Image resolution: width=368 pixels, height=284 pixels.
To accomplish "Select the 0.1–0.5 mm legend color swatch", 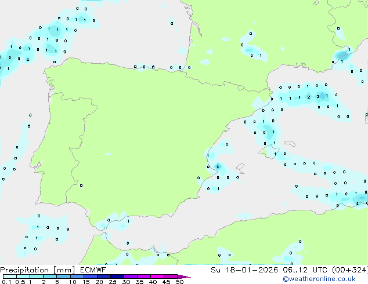I will 10,276.
